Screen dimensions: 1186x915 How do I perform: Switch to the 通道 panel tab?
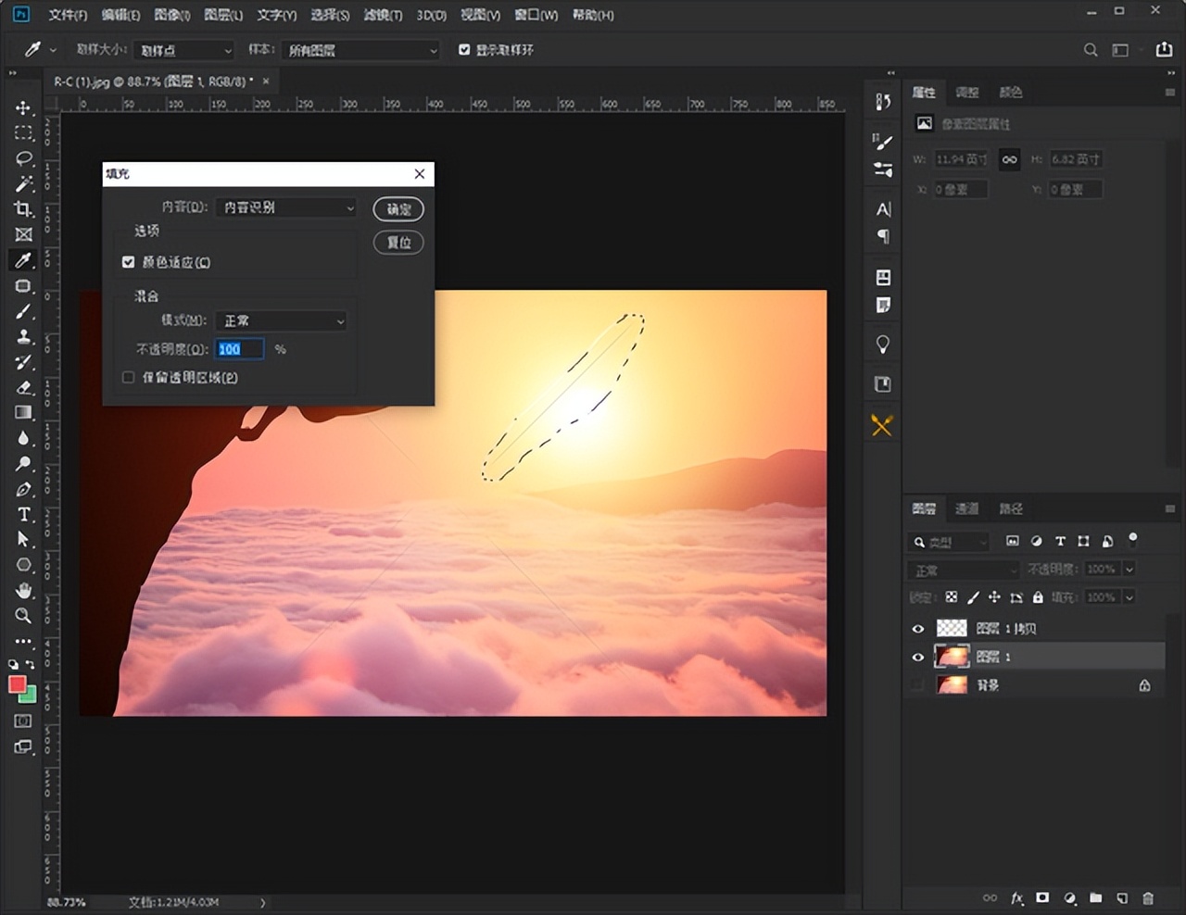(966, 508)
